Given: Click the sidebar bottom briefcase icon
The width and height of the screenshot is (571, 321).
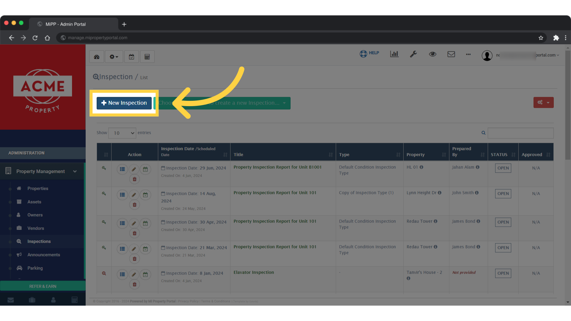Looking at the screenshot, I should 32,300.
